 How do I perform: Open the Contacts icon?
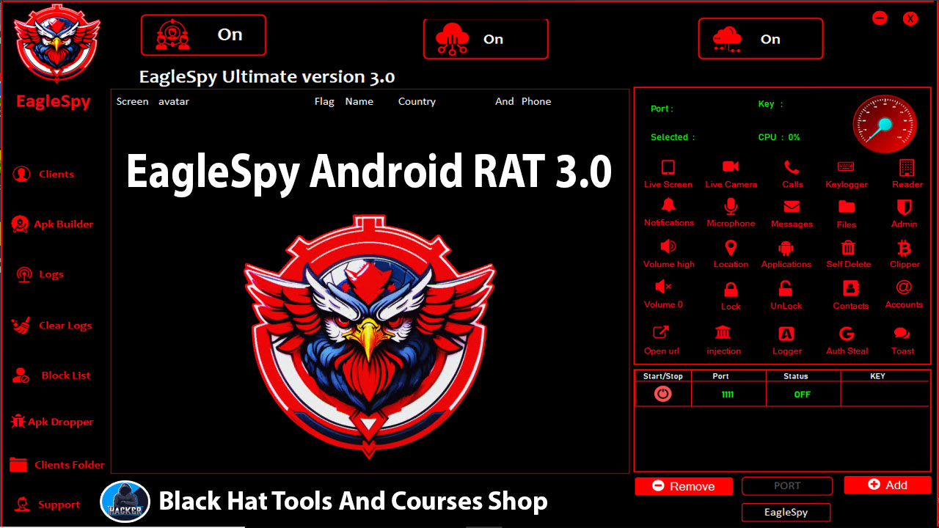(850, 288)
